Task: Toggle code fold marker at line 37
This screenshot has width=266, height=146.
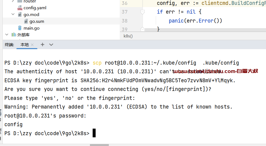Action: click(x=142, y=12)
